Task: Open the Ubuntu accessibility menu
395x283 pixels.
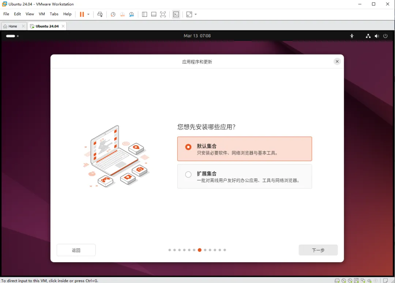Action: (352, 36)
